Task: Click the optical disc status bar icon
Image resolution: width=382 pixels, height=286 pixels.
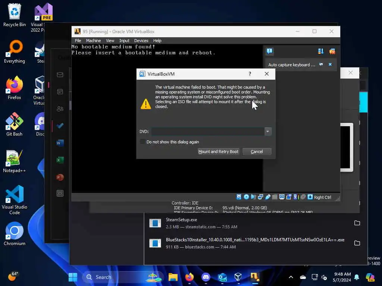Action: (x=246, y=197)
